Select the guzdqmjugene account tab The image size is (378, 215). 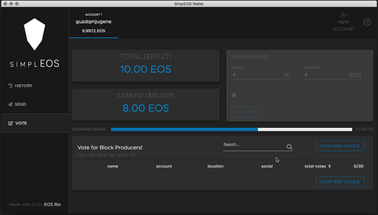[94, 23]
